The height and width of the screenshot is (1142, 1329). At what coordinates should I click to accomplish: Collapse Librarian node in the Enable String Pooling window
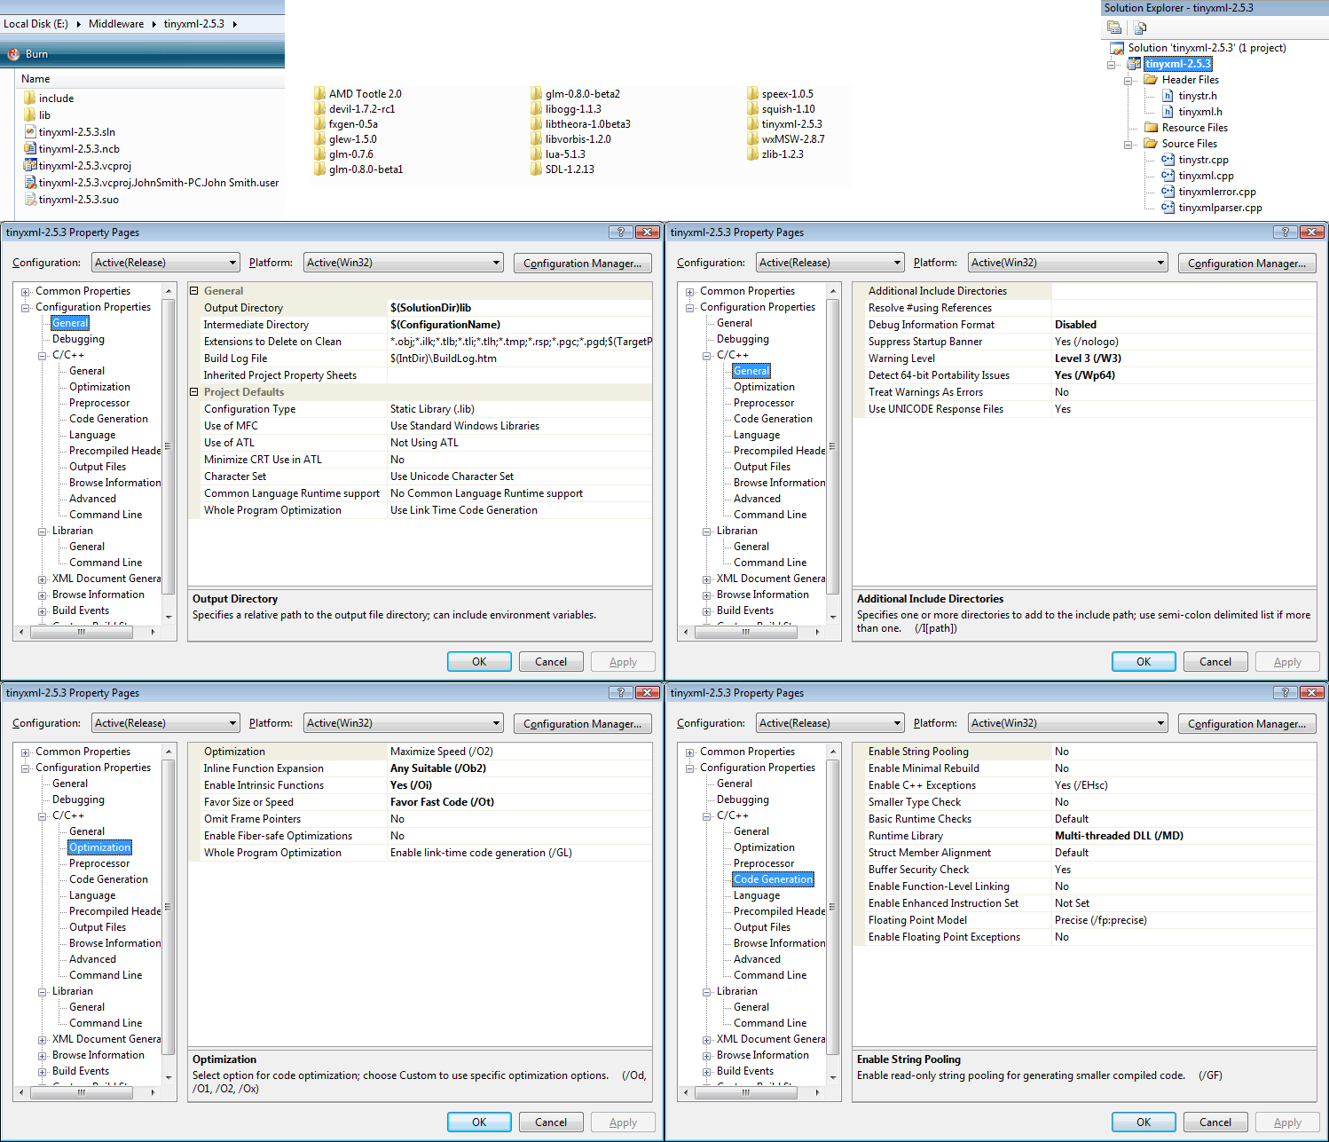coord(707,991)
